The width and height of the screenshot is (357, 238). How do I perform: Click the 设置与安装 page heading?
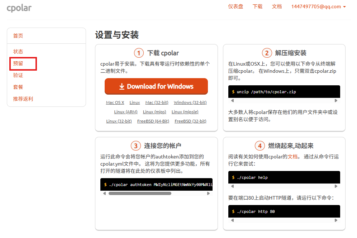click(x=117, y=35)
